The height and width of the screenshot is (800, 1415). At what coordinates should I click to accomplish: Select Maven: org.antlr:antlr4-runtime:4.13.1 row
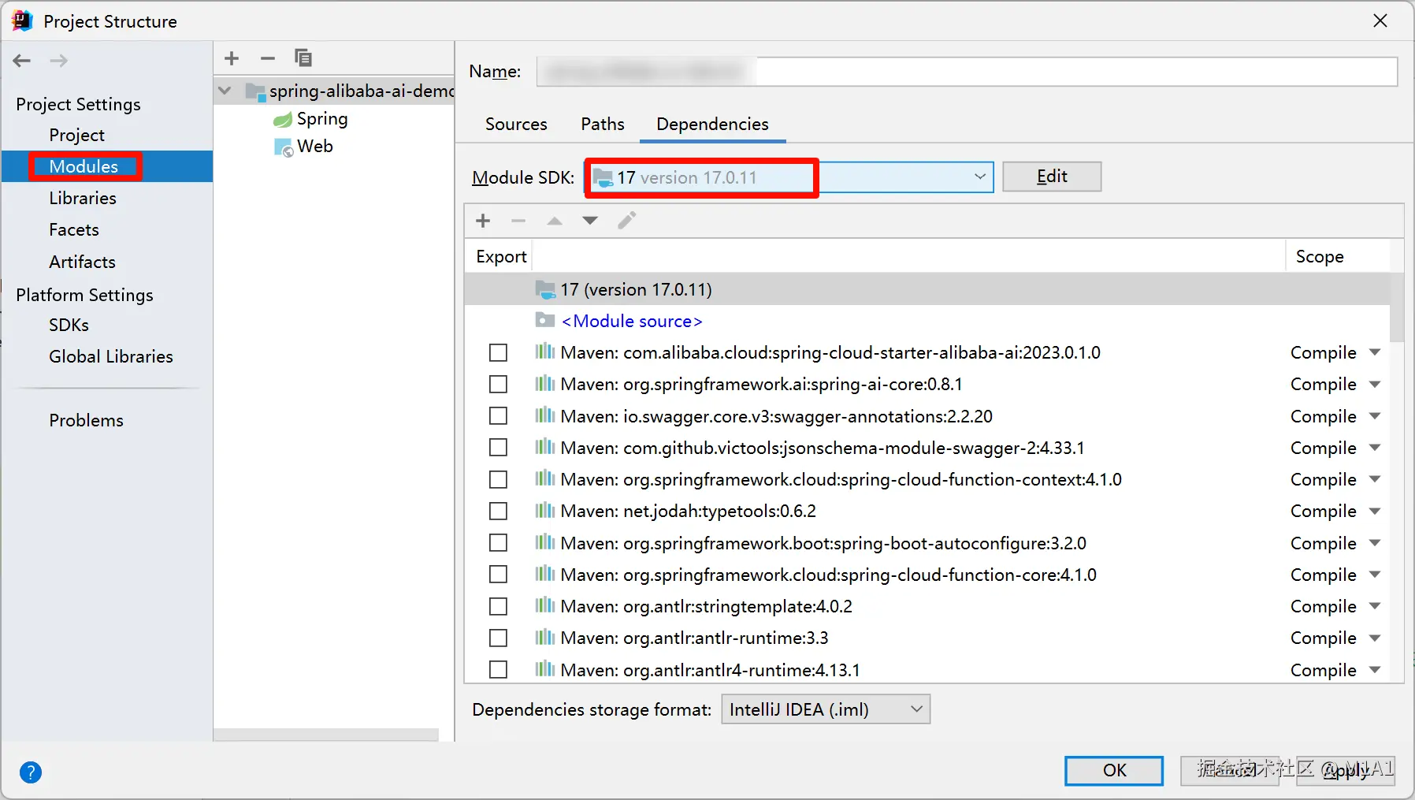[x=927, y=669]
